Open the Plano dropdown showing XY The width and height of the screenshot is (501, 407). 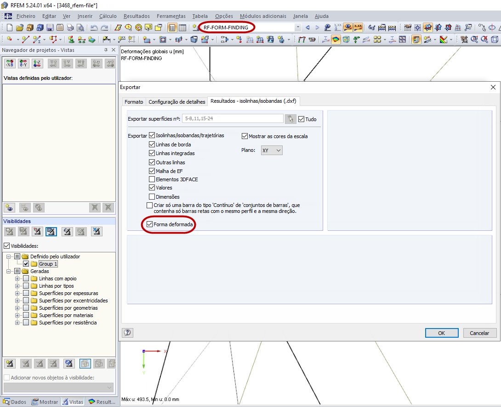[272, 150]
